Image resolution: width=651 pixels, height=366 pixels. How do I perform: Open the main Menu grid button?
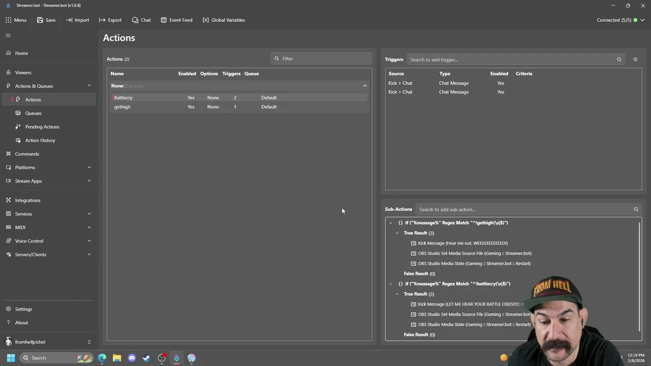[16, 20]
